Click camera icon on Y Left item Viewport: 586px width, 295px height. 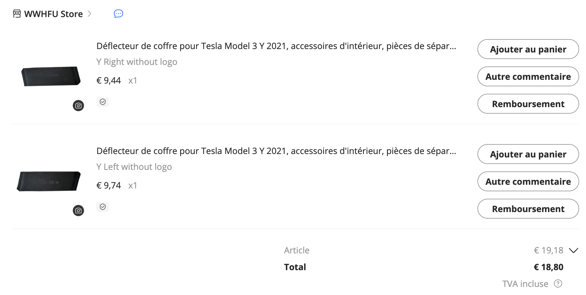[78, 211]
